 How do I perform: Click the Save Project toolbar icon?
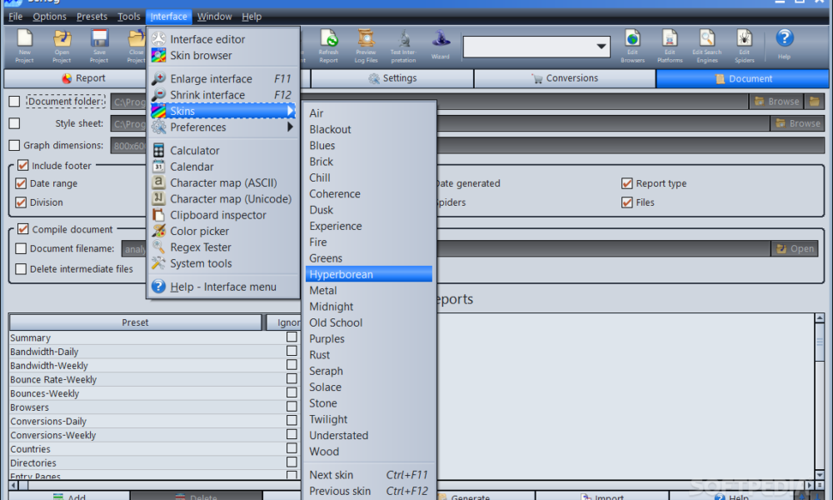coord(99,45)
